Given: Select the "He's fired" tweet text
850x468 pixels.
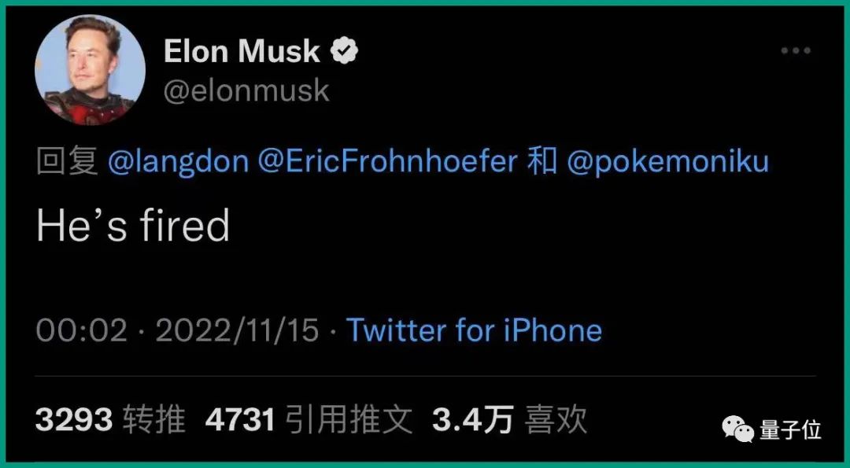Looking at the screenshot, I should (x=133, y=226).
